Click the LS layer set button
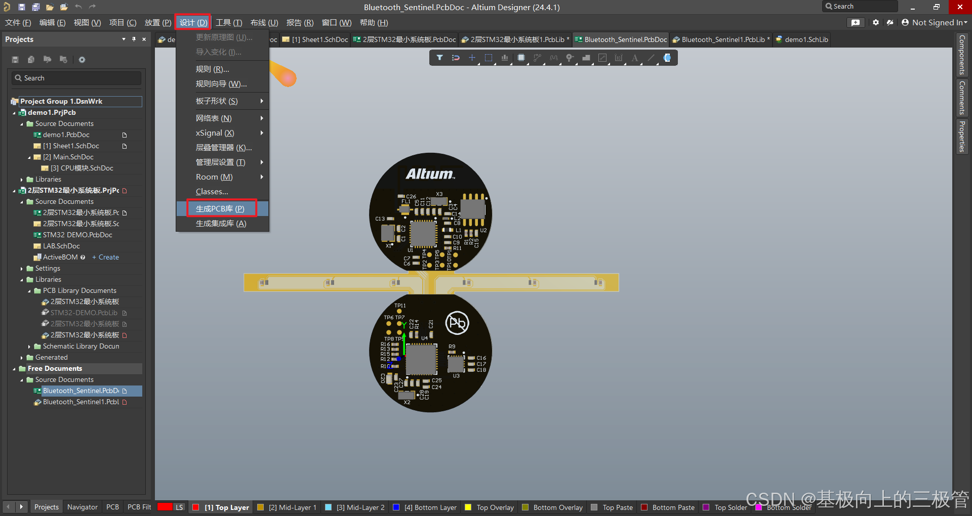Screen dimensions: 972x516 (x=179, y=507)
